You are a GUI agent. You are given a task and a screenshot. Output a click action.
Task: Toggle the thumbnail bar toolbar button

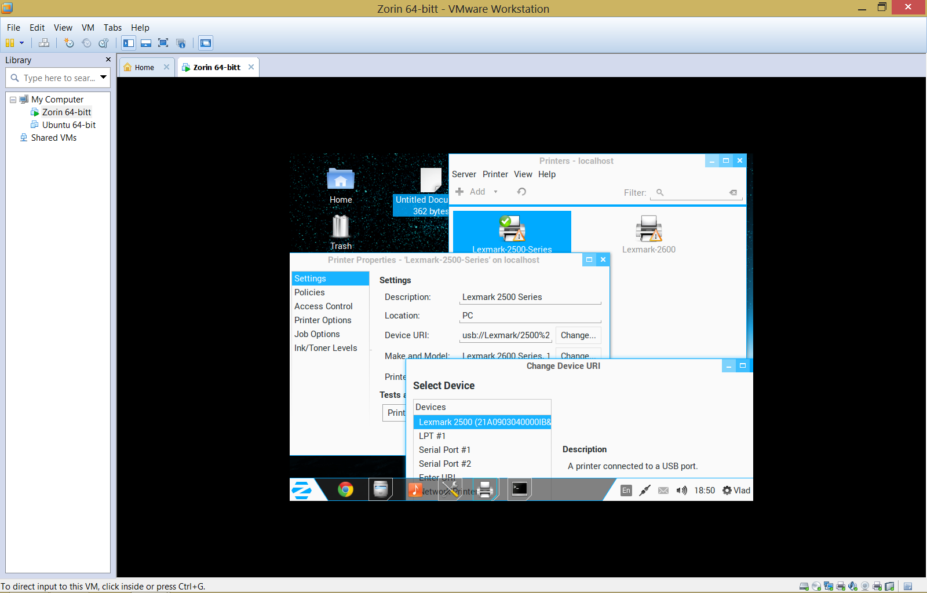[x=146, y=43]
